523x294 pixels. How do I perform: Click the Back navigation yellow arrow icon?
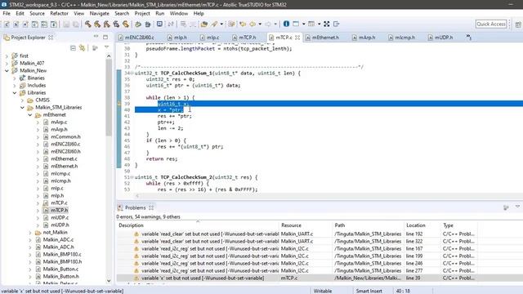[253, 24]
